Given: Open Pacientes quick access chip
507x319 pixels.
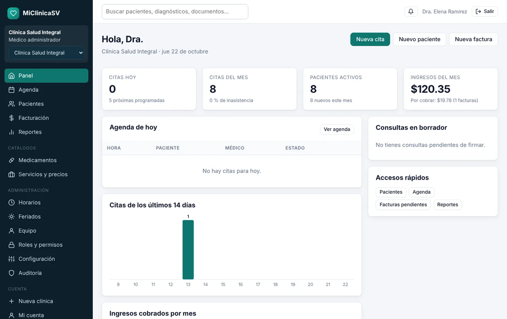Looking at the screenshot, I should (x=391, y=192).
